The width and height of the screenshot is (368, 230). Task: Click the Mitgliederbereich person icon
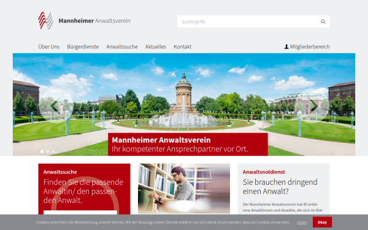[286, 47]
